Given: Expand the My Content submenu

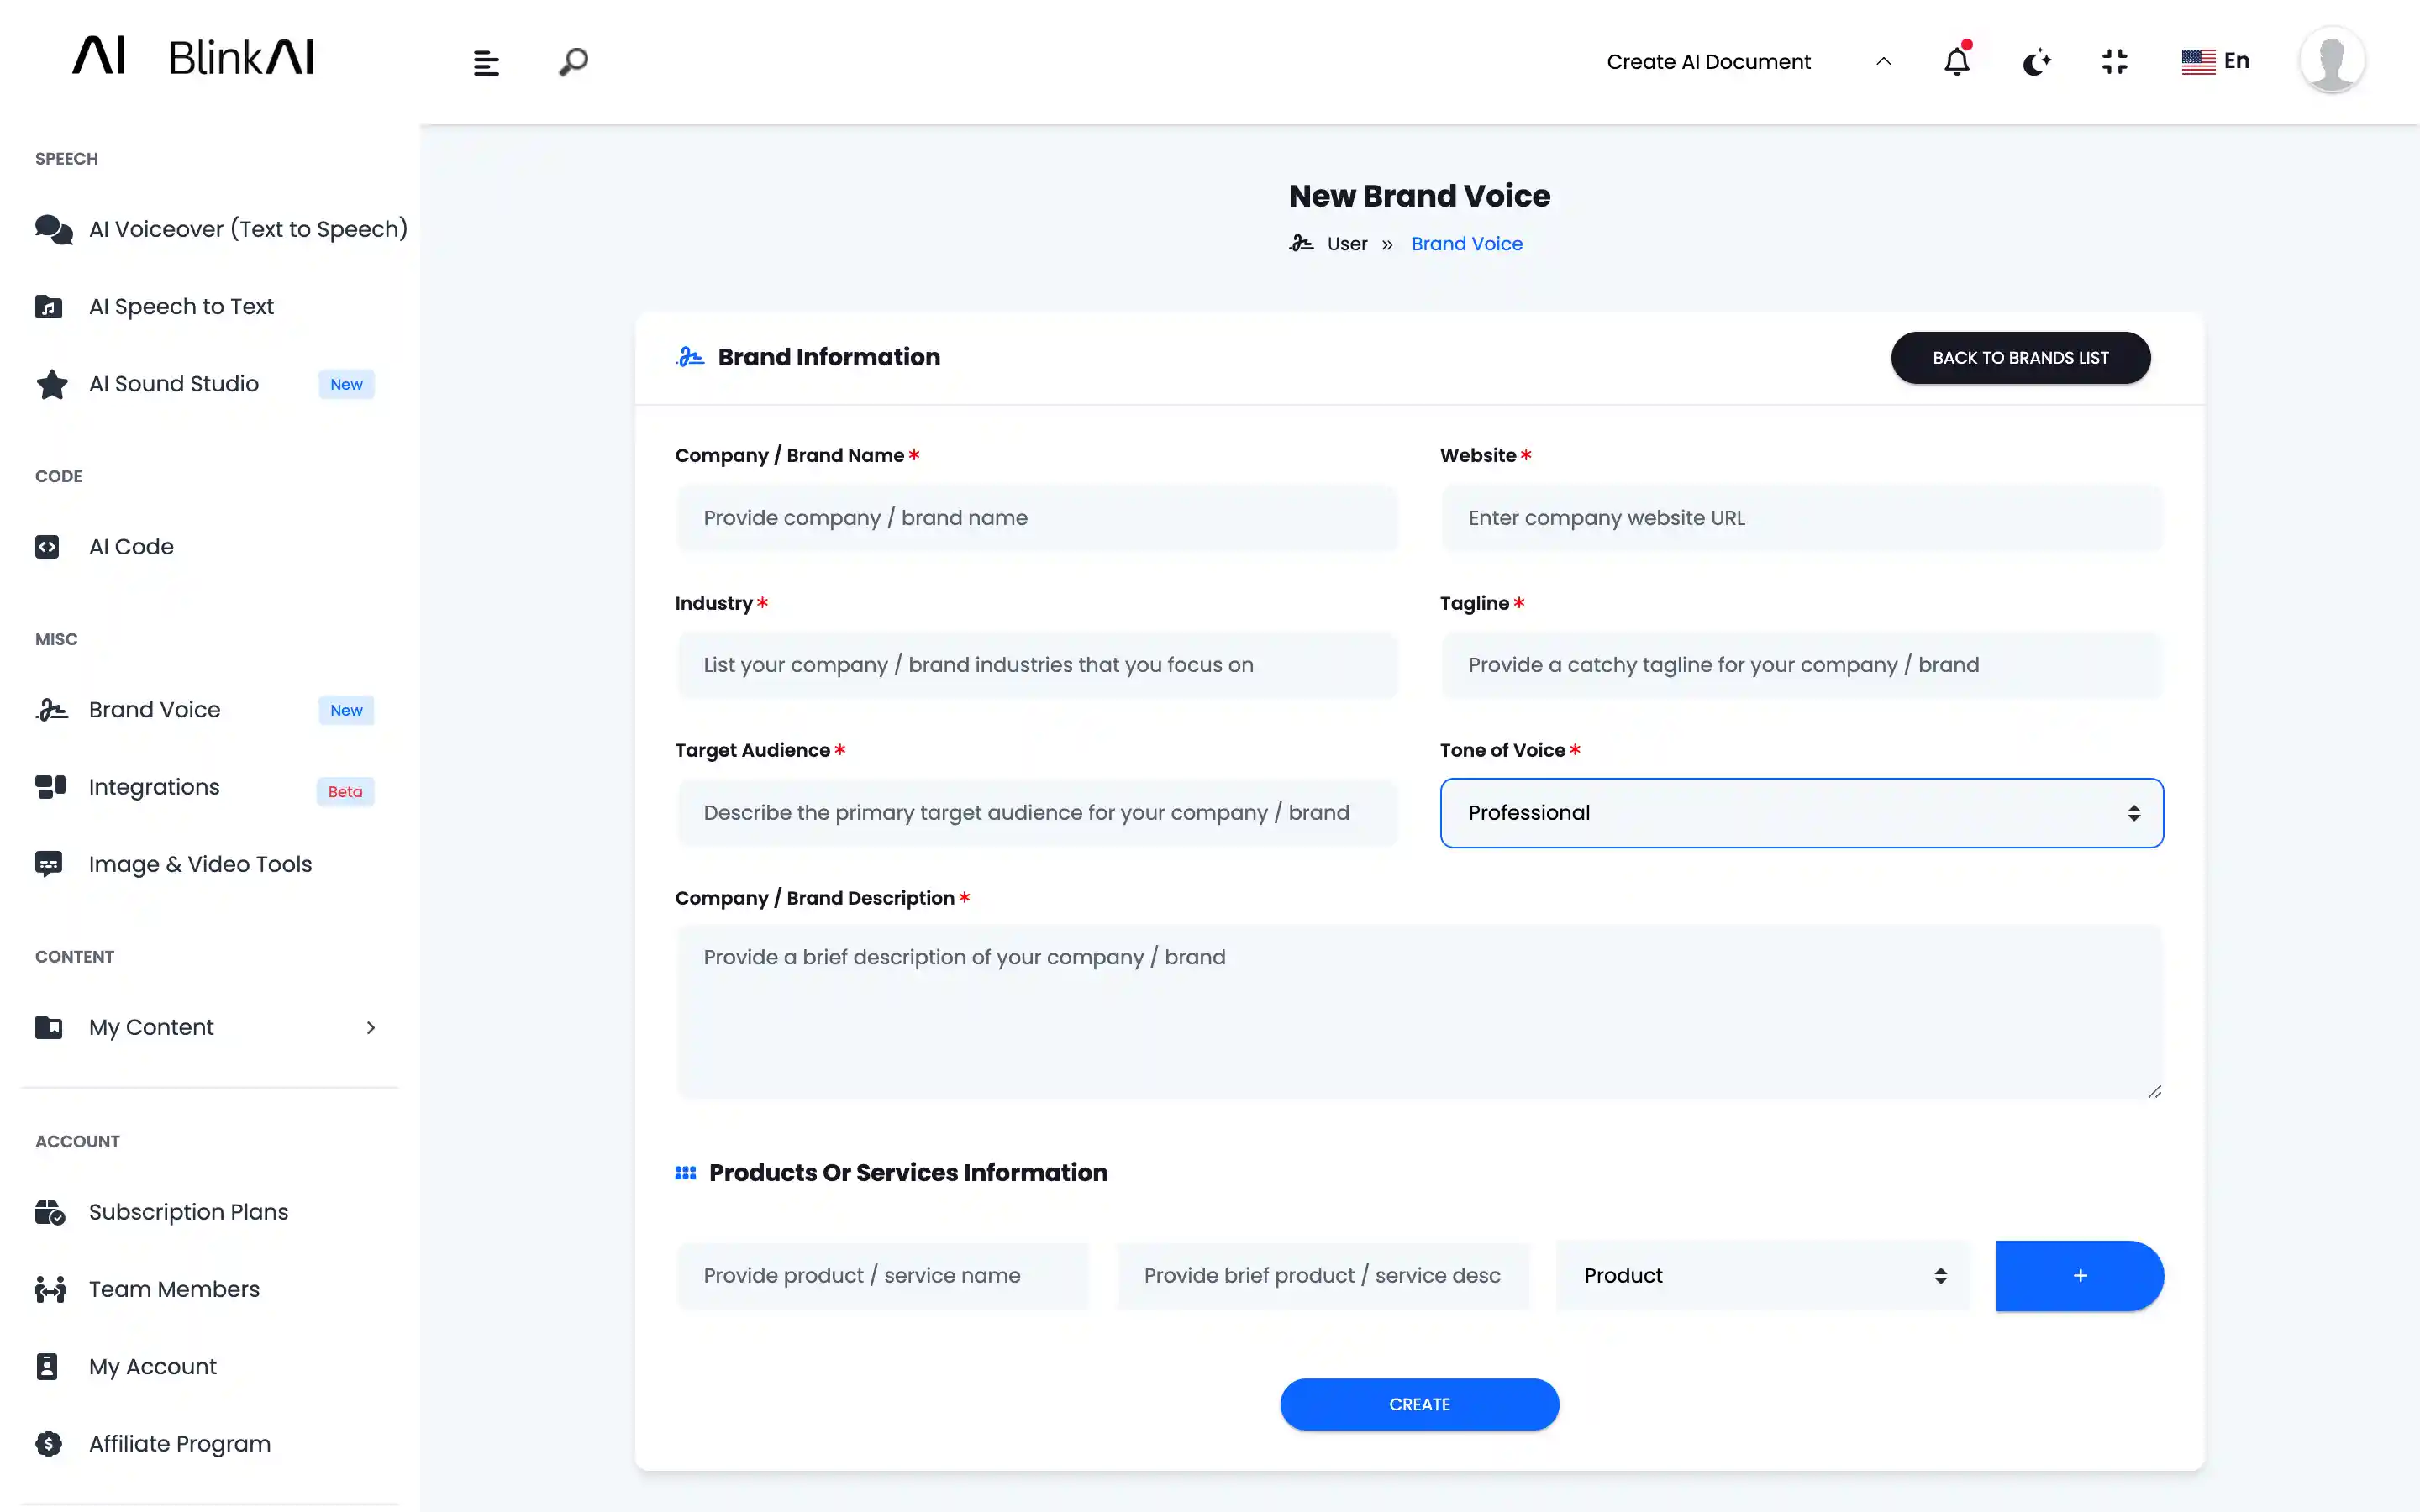Looking at the screenshot, I should [370, 1028].
